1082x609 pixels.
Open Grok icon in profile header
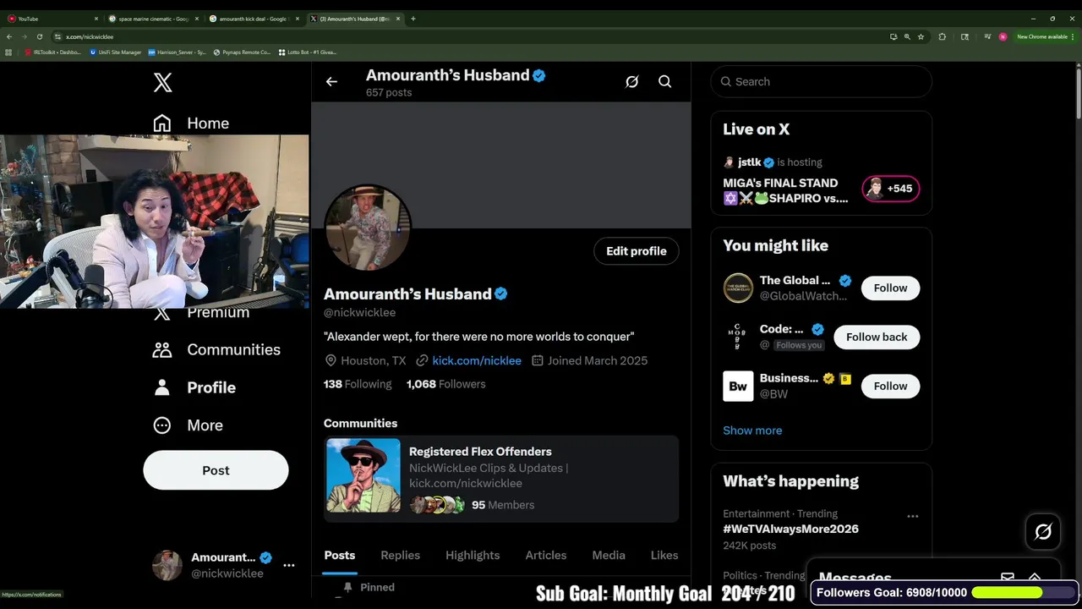[x=631, y=81]
